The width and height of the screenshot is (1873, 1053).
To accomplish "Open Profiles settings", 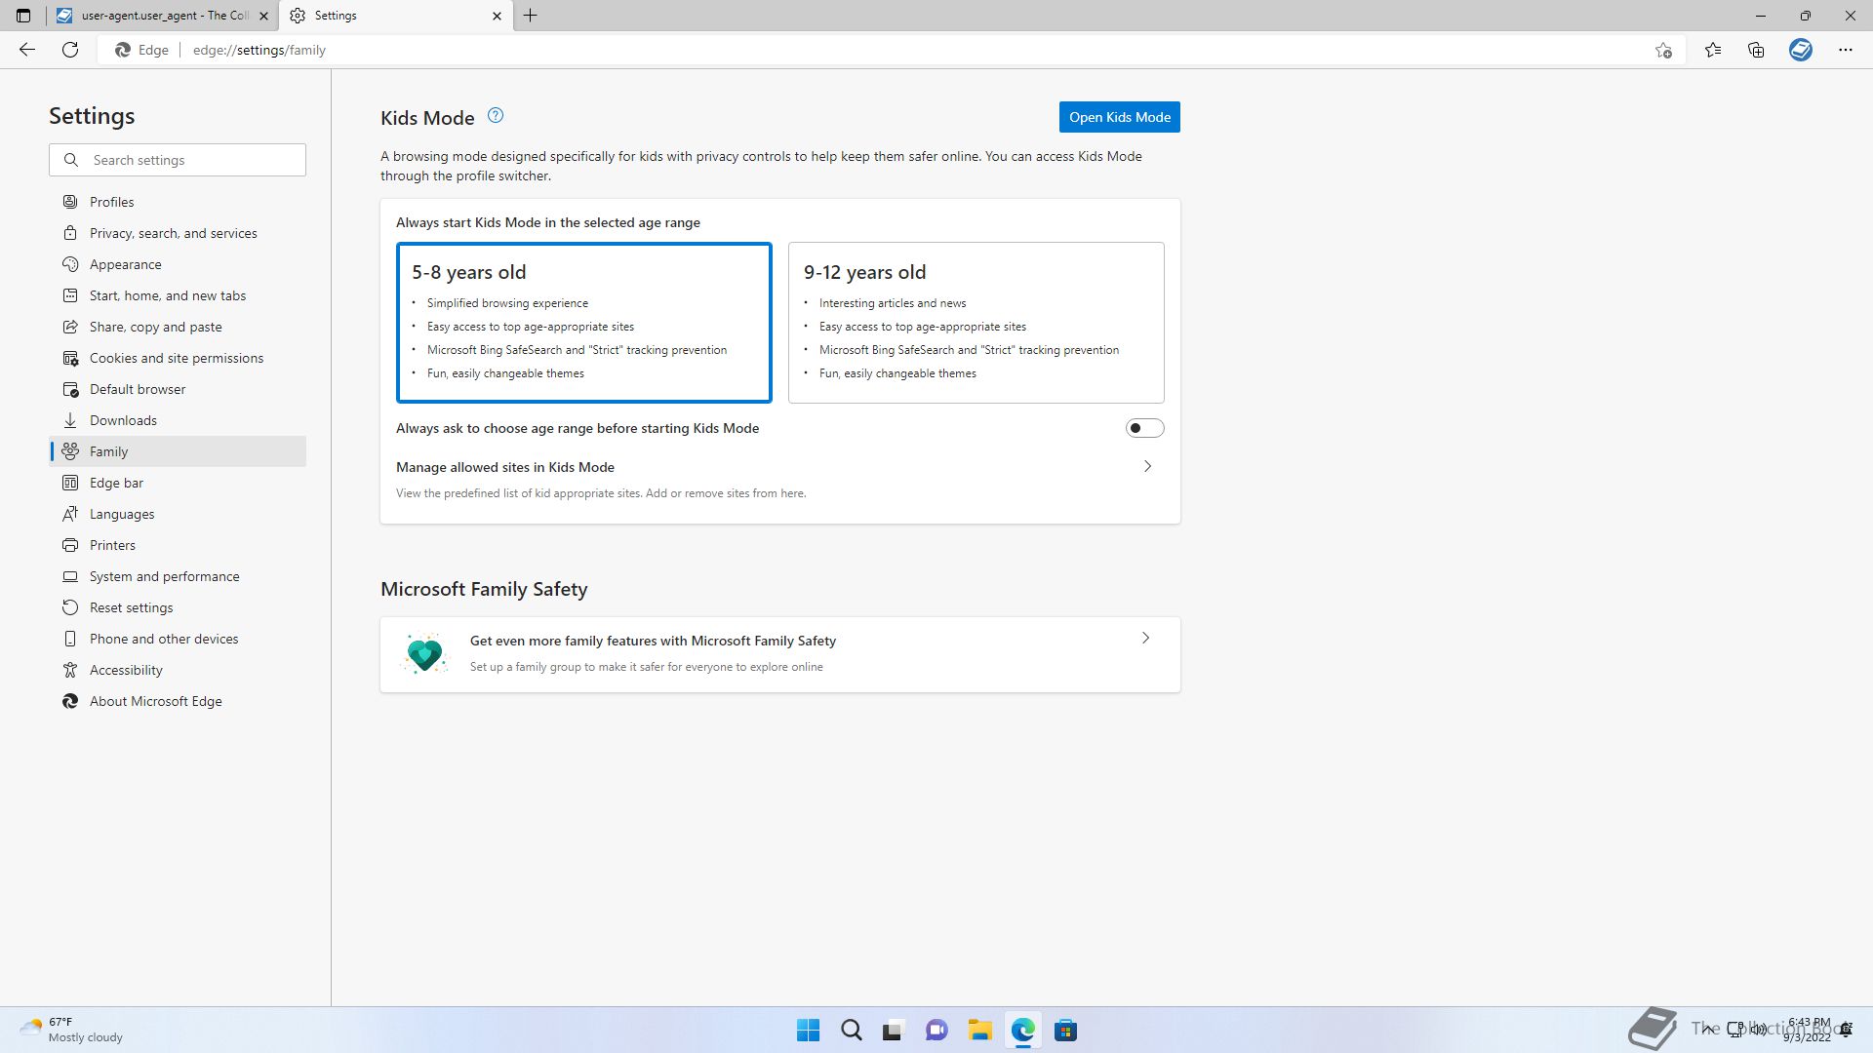I will pos(178,202).
